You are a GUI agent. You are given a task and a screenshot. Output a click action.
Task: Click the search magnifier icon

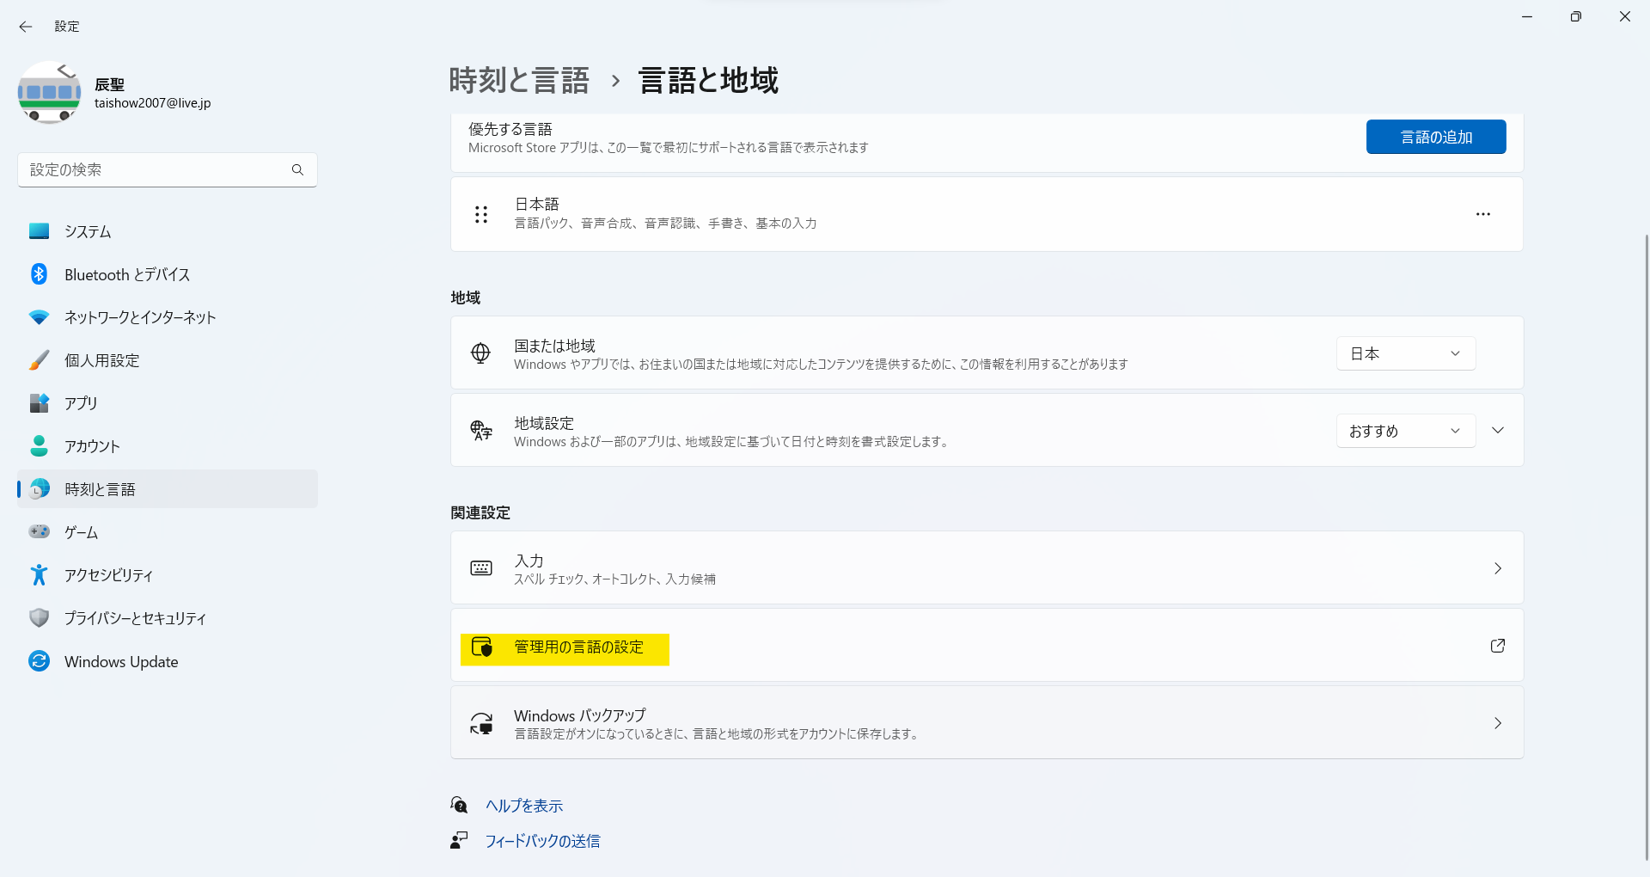(x=297, y=170)
